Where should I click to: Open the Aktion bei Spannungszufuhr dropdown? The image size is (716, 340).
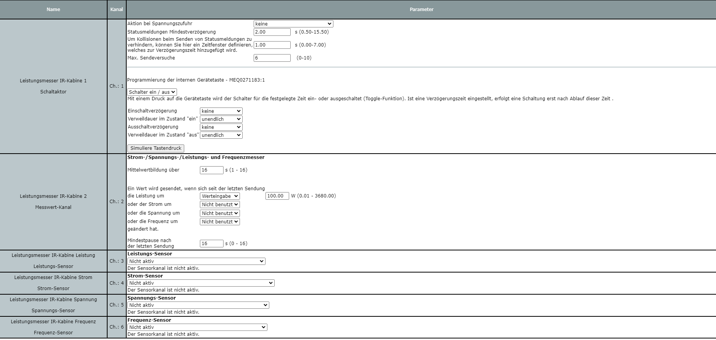click(293, 24)
